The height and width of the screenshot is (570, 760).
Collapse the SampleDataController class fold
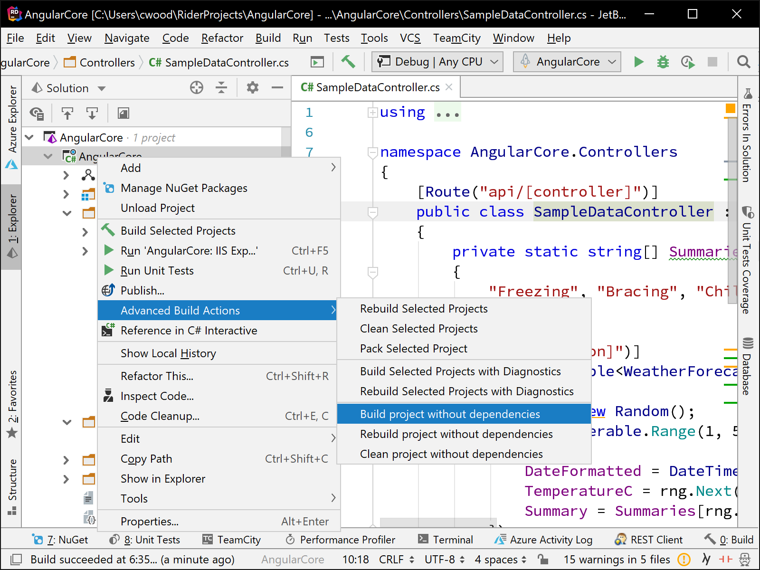[373, 212]
